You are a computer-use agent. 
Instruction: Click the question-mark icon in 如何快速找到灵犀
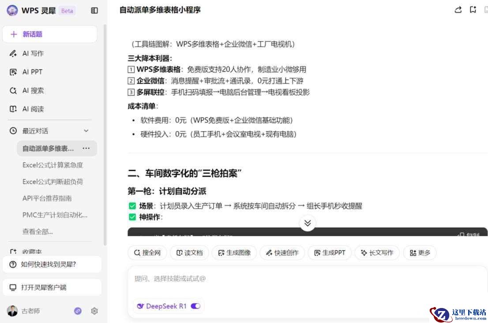[13, 264]
